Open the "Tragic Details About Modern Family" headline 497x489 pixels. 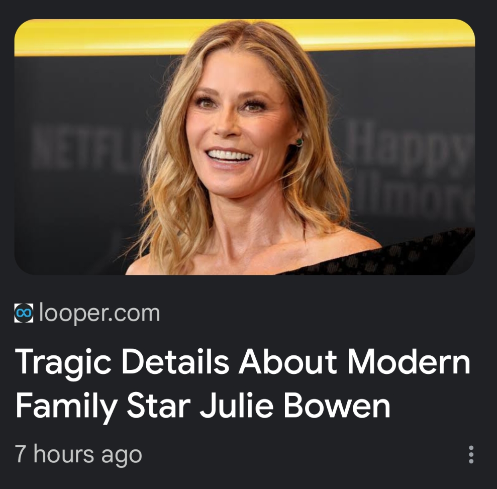click(x=243, y=384)
